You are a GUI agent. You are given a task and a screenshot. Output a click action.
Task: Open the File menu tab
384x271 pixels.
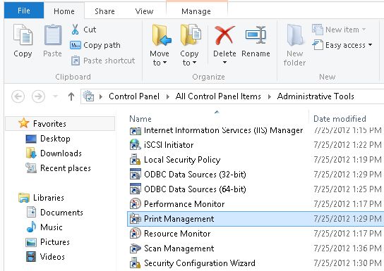pyautogui.click(x=24, y=11)
